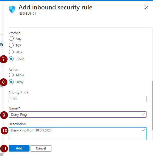Viewport: 153px width, 156px height.
Task: Focus the Priority input field
Action: (78, 99)
